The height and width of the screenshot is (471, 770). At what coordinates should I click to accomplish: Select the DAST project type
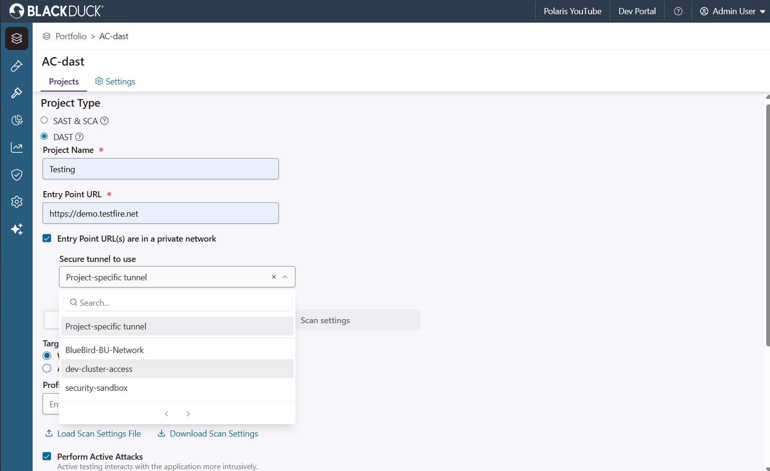44,136
